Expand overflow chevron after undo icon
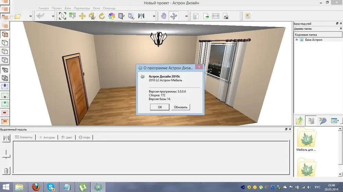Image resolution: width=343 pixels, height=192 pixels. tap(53, 16)
